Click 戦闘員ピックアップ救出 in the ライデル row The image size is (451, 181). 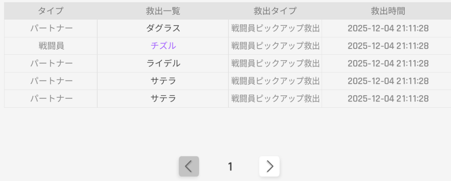click(275, 63)
